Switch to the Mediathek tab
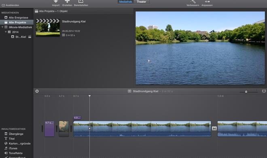The width and height of the screenshot is (267, 158). coord(125,2)
